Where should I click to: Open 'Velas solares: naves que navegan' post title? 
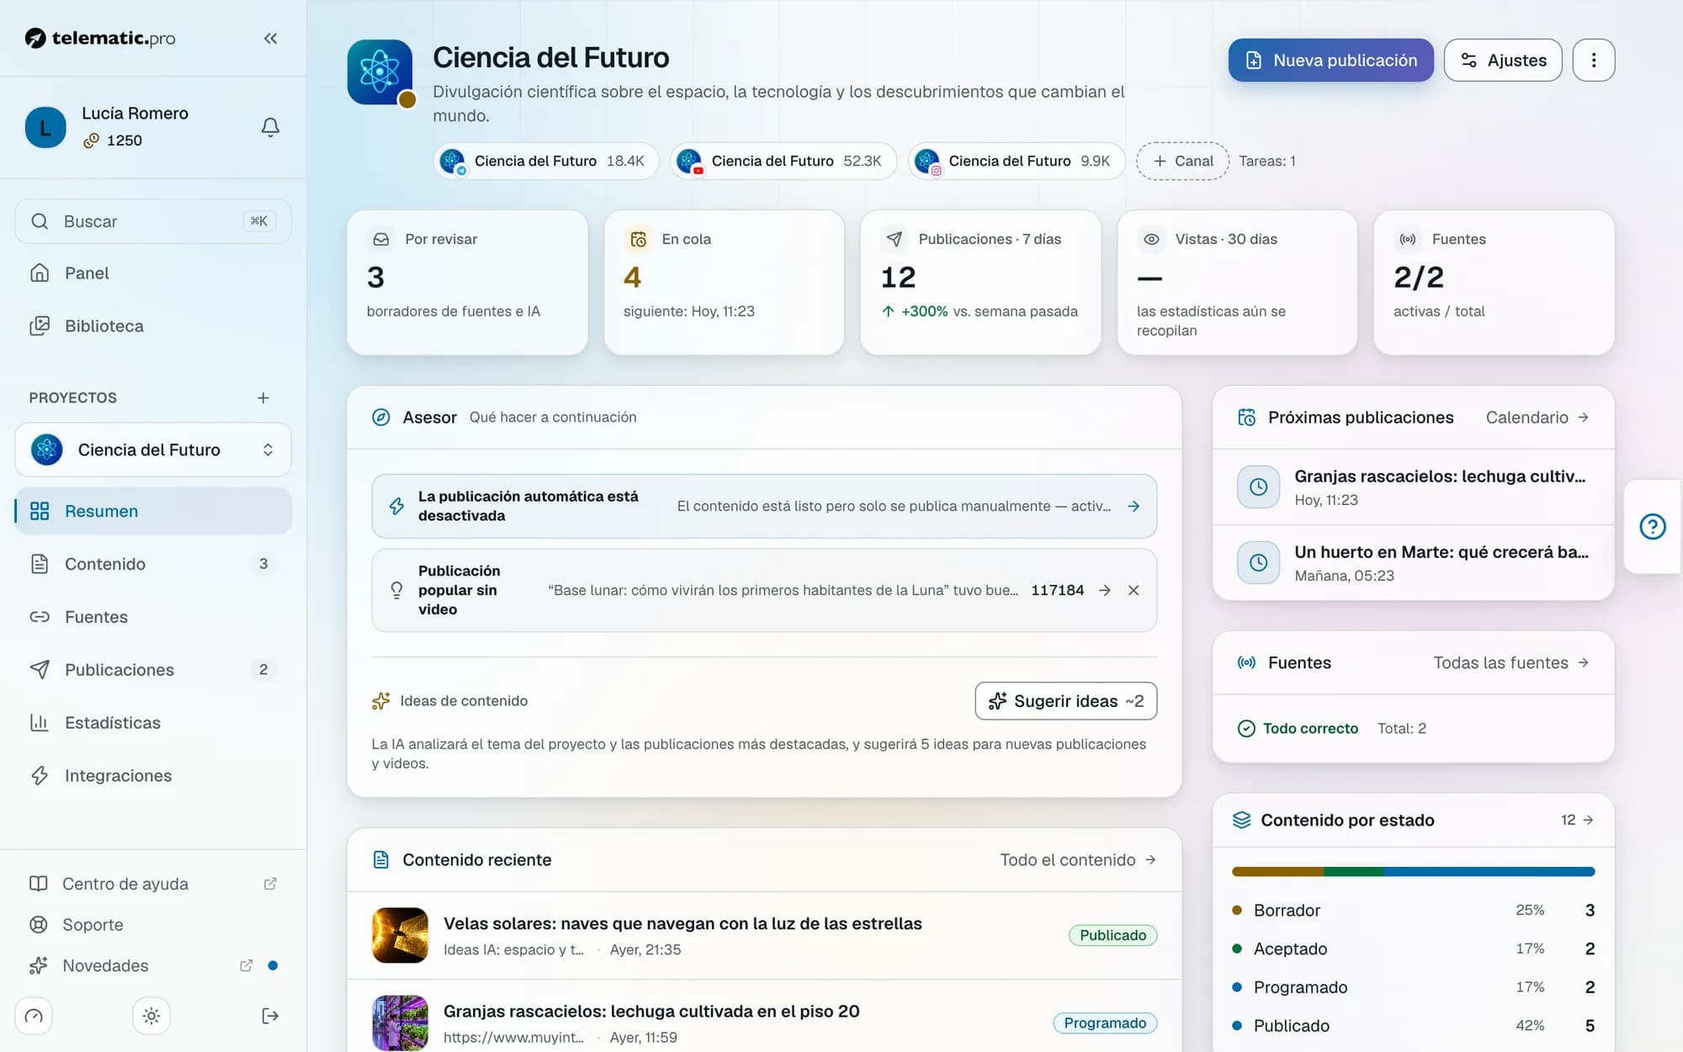[x=682, y=923]
